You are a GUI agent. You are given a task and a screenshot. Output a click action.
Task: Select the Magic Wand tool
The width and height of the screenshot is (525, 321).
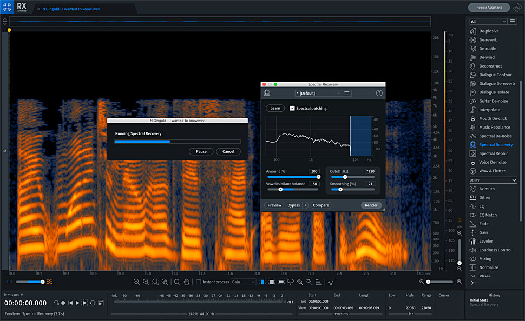click(309, 282)
